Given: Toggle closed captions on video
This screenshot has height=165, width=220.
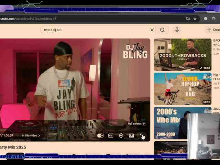Looking at the screenshot, I should [111, 135].
